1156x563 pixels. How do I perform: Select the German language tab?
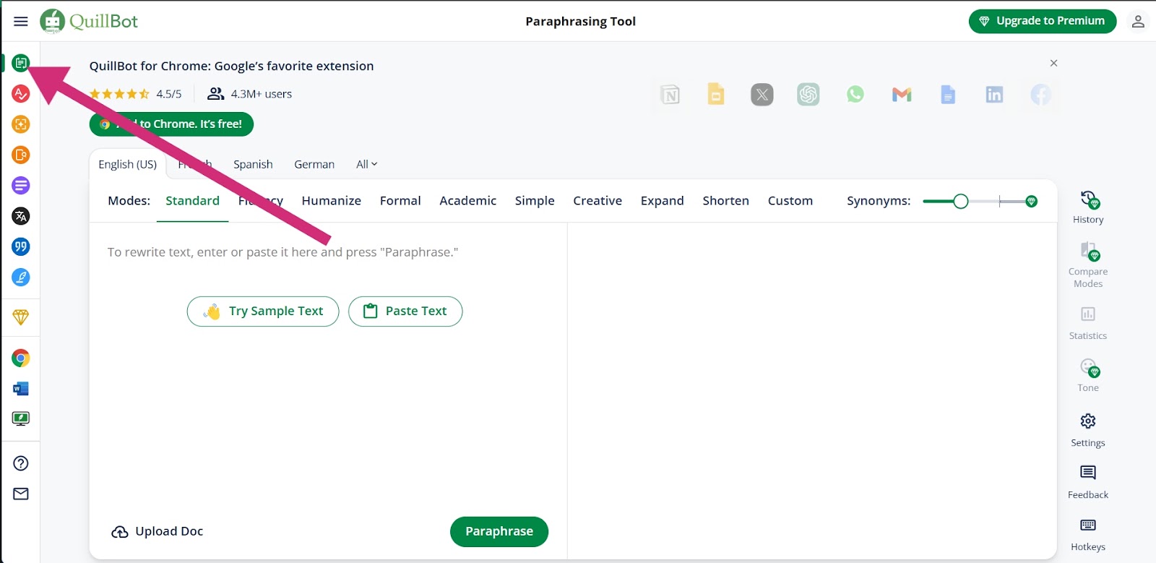pos(314,165)
